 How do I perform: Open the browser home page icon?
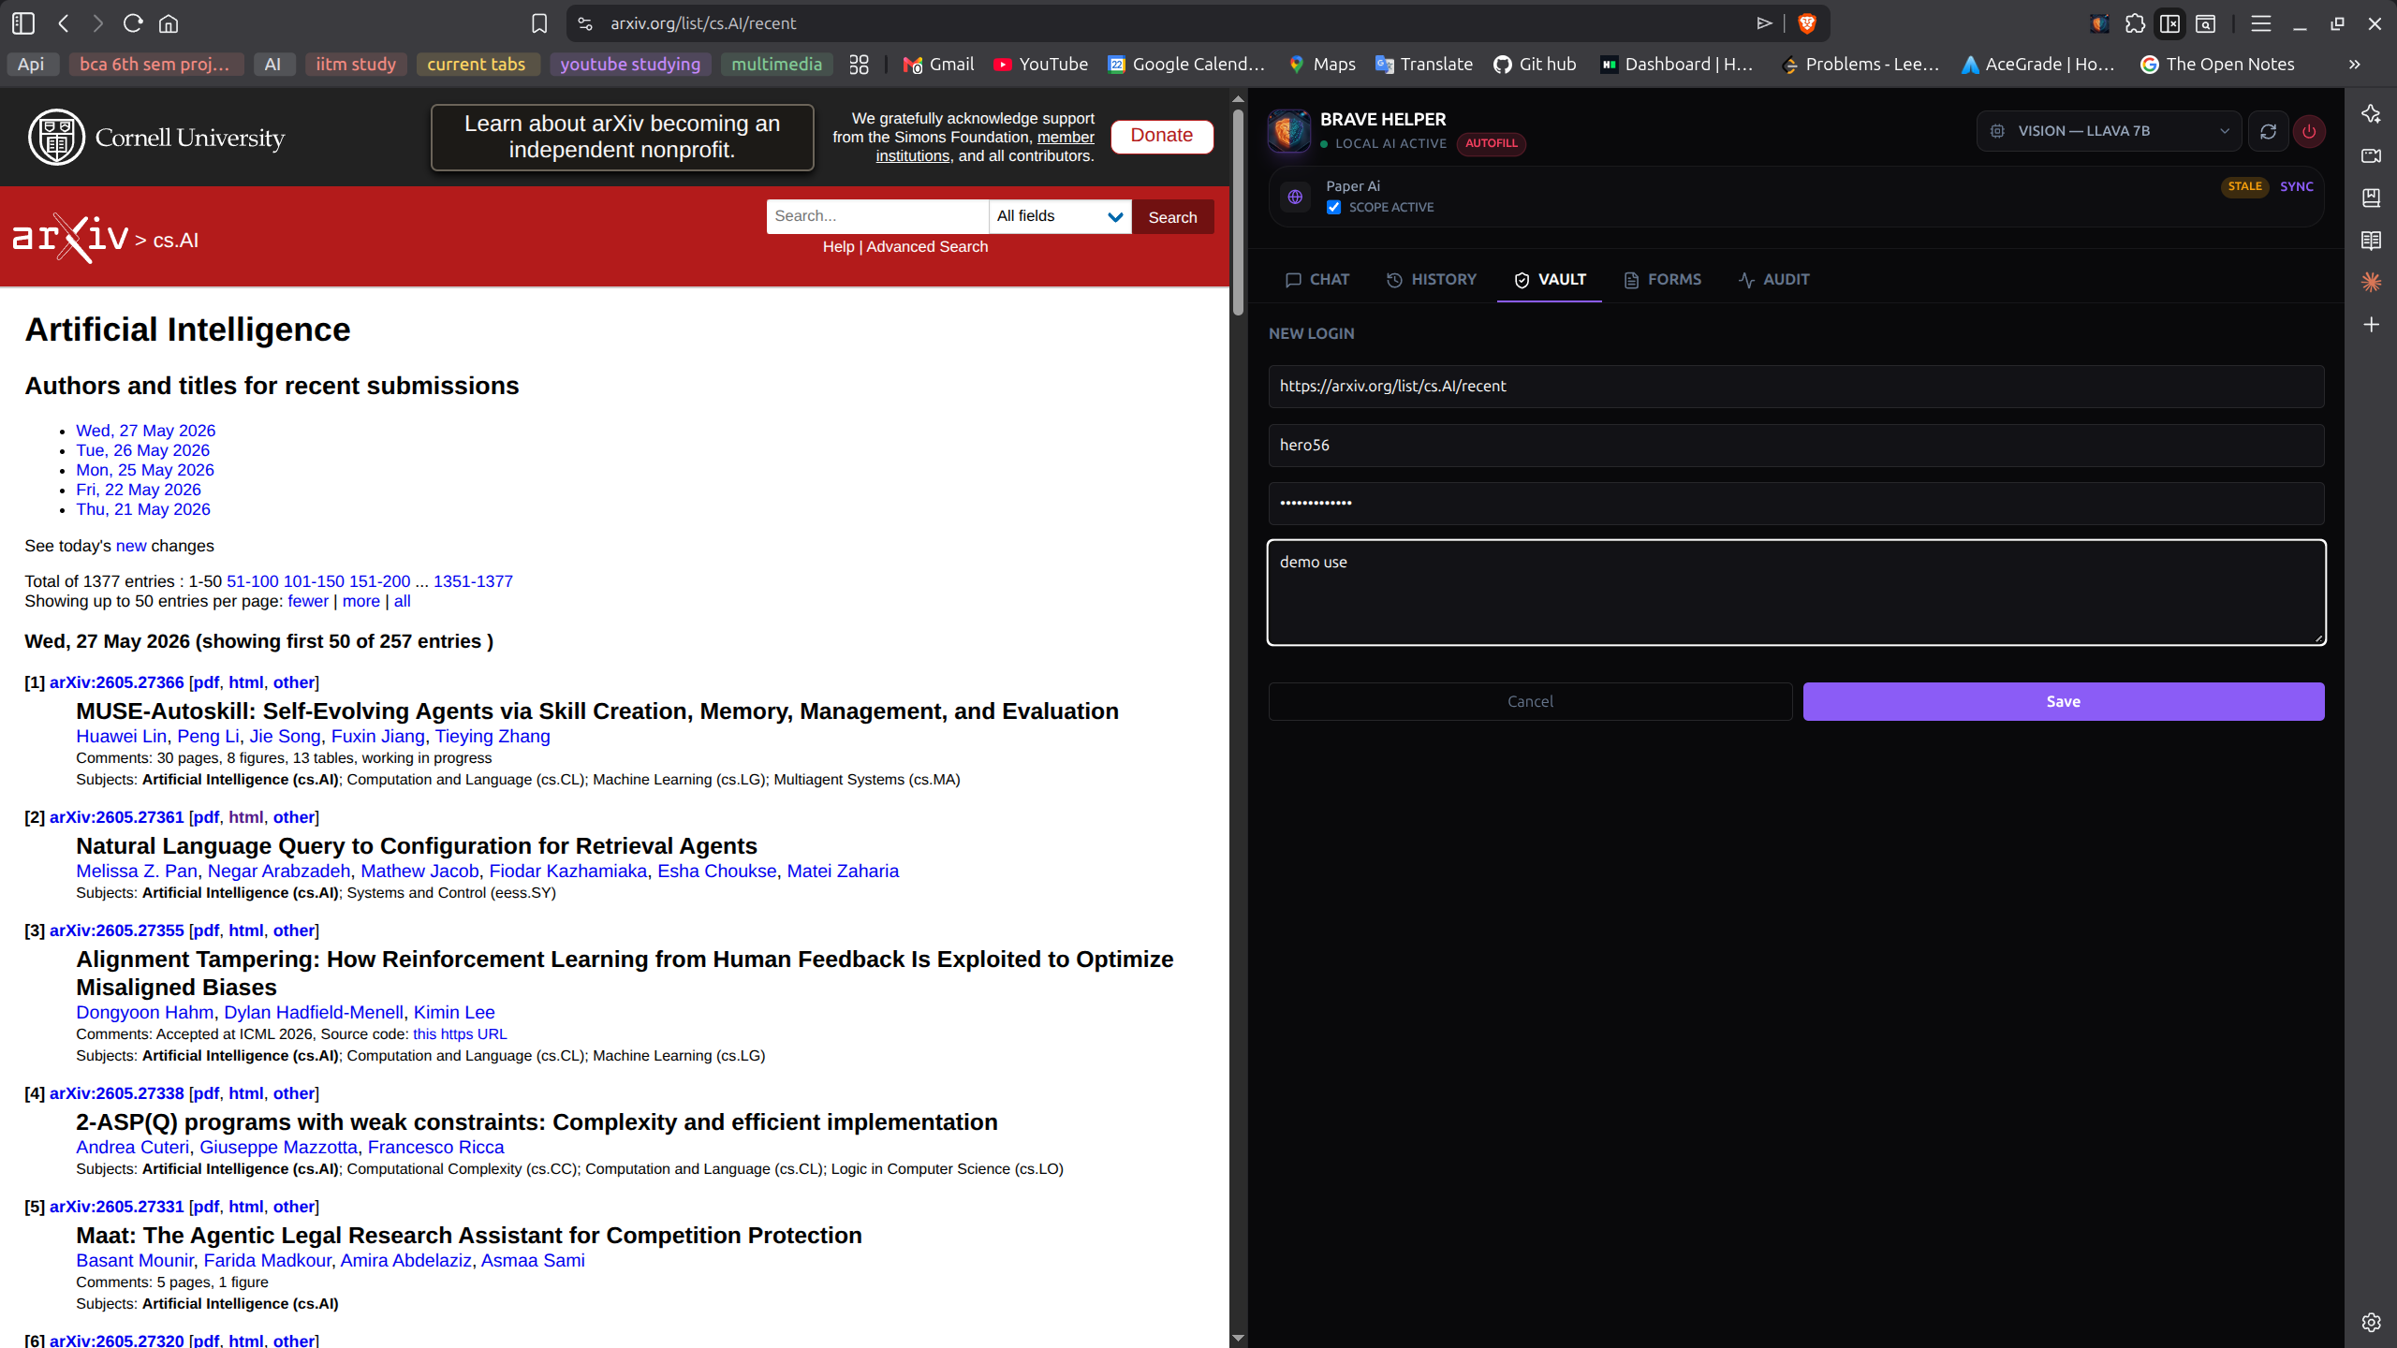169,23
